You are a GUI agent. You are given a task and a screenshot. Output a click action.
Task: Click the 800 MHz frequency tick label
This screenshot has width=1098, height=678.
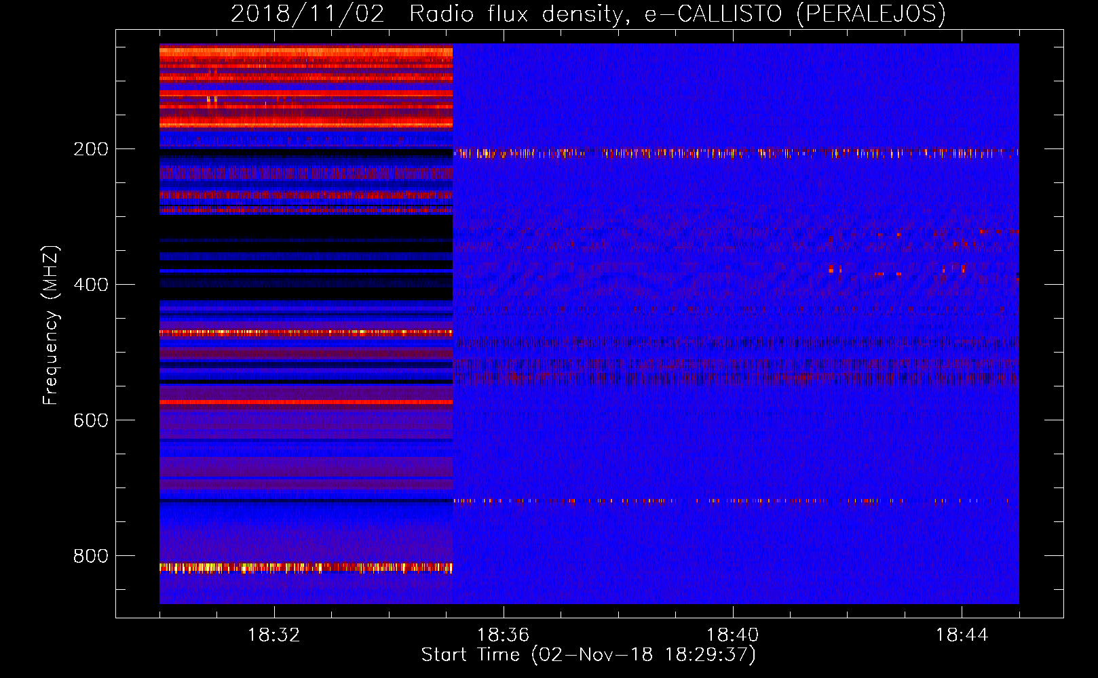[91, 556]
